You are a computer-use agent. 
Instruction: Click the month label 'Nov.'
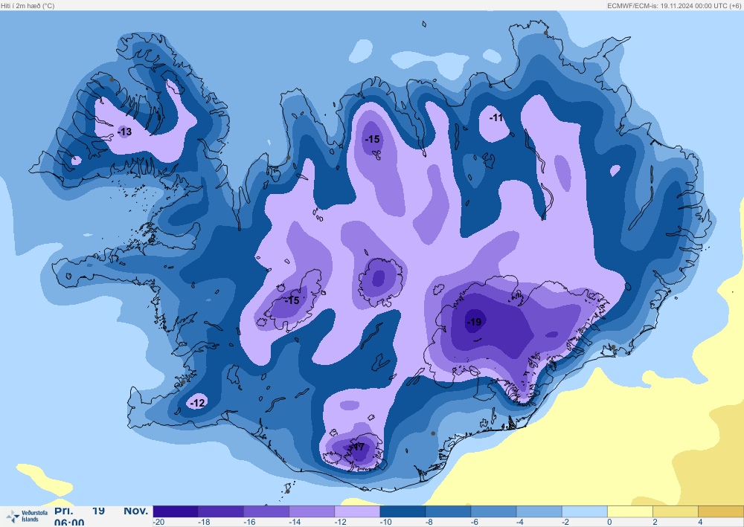[136, 511]
